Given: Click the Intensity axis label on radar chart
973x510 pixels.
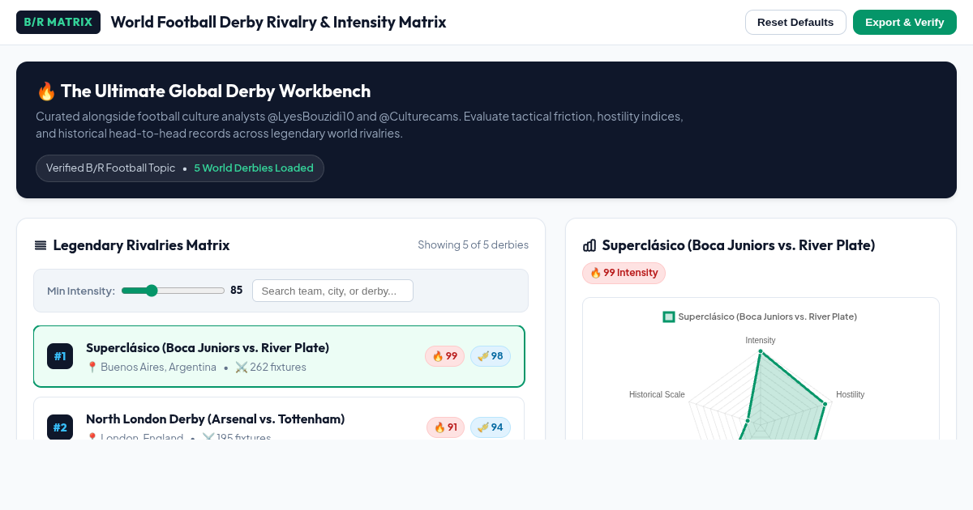Looking at the screenshot, I should pos(761,340).
